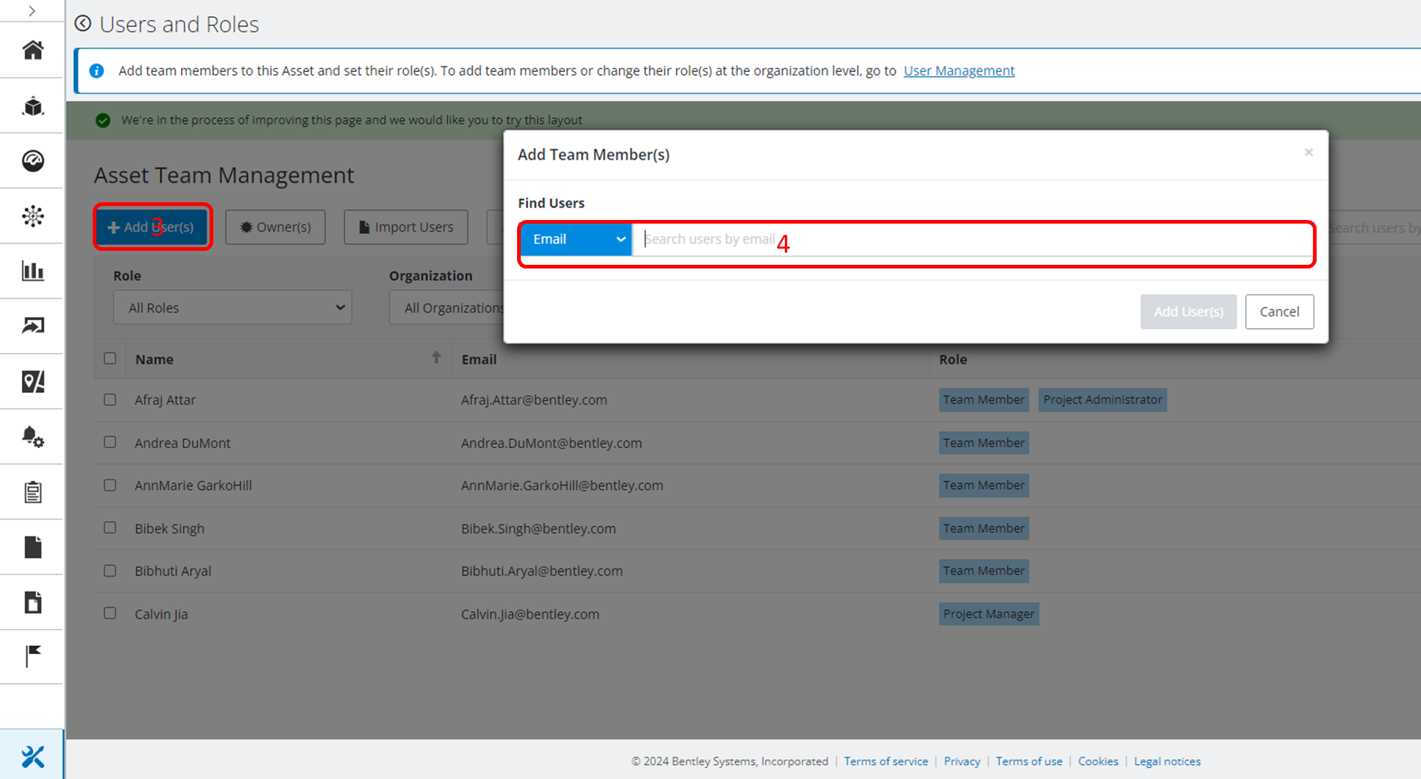Open the Email search type dropdown

coord(576,239)
